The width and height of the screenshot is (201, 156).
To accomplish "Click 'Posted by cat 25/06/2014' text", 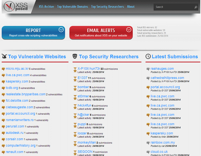I will (164, 146).
